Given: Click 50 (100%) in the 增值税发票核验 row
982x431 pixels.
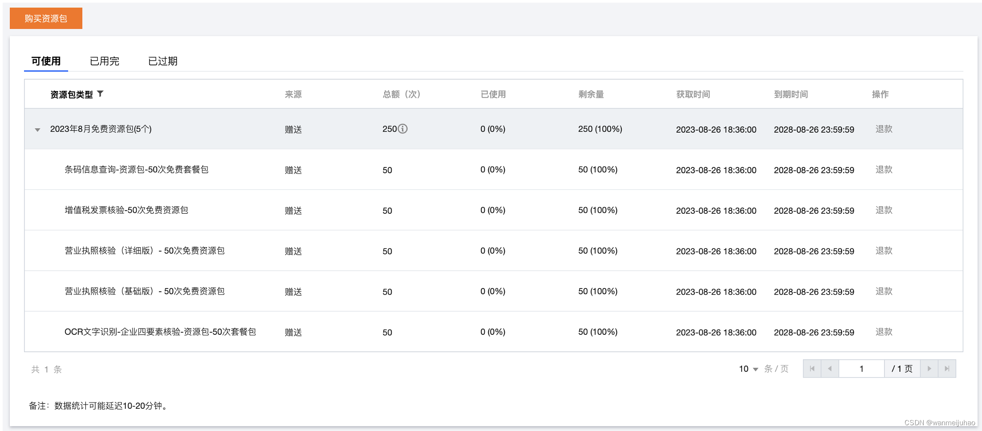Looking at the screenshot, I should point(598,210).
